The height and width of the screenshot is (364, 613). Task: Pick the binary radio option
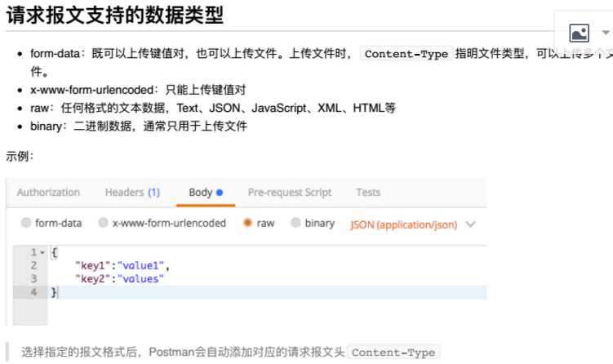click(x=296, y=223)
